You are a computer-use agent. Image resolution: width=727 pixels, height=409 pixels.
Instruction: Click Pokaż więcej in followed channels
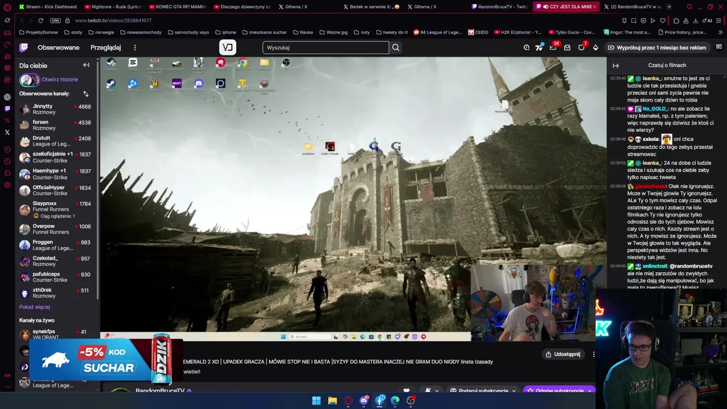(35, 307)
